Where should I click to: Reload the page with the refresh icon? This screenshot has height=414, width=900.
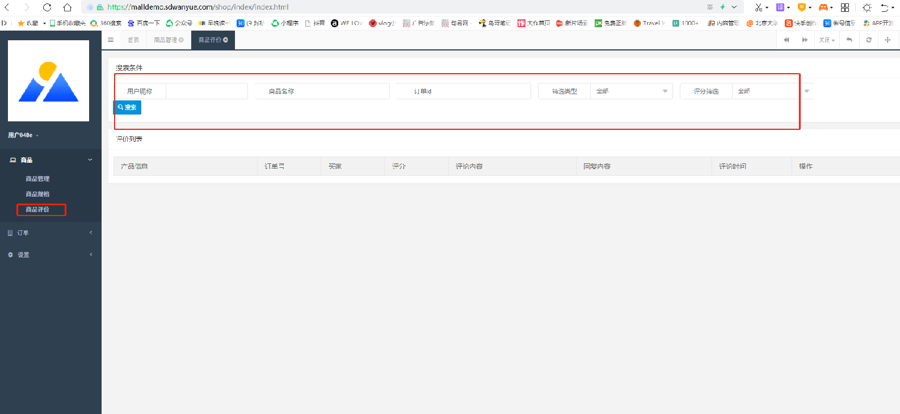[47, 7]
